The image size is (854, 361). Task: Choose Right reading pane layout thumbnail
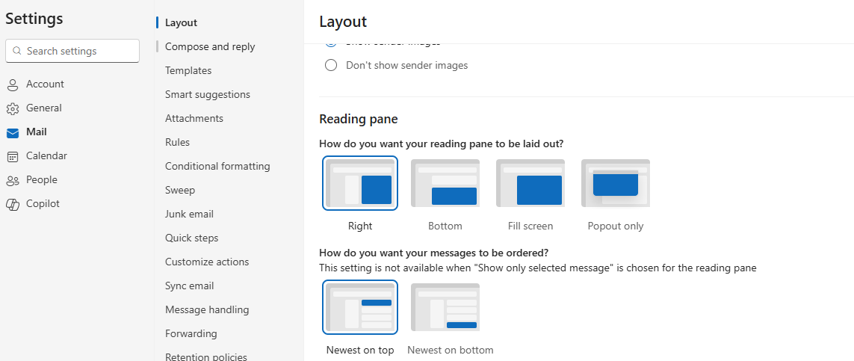[x=360, y=183]
